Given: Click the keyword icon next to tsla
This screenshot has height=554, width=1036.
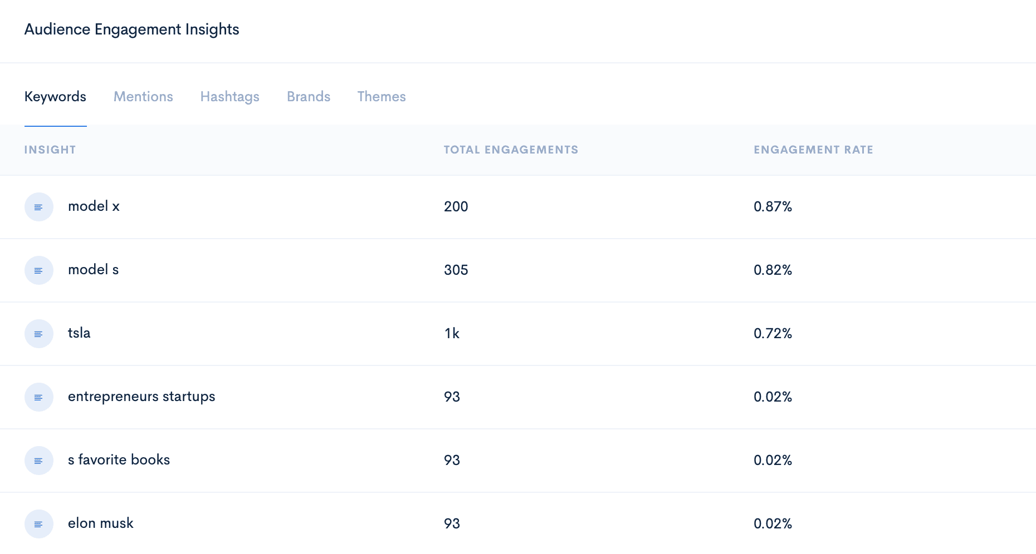Looking at the screenshot, I should coord(39,334).
